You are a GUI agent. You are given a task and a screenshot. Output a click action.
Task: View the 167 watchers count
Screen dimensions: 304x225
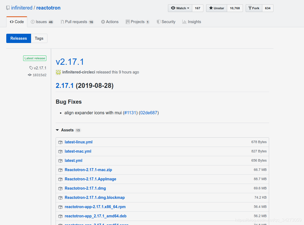(197, 8)
